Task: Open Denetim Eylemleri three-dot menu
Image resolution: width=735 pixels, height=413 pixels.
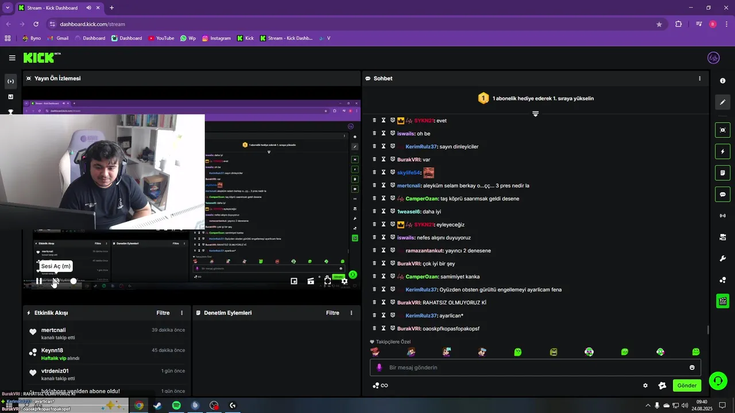Action: coord(351,313)
